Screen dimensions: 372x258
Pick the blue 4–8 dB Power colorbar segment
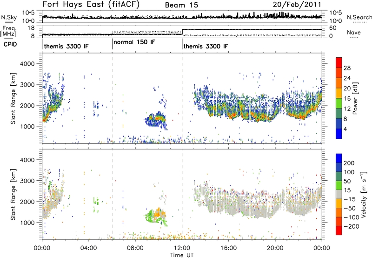[339, 123]
